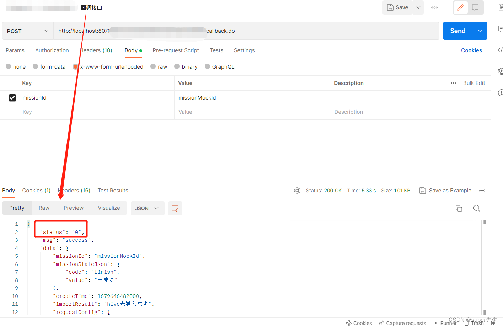The width and height of the screenshot is (503, 326).
Task: Open the HTTP method POST dropdown
Action: 28,31
